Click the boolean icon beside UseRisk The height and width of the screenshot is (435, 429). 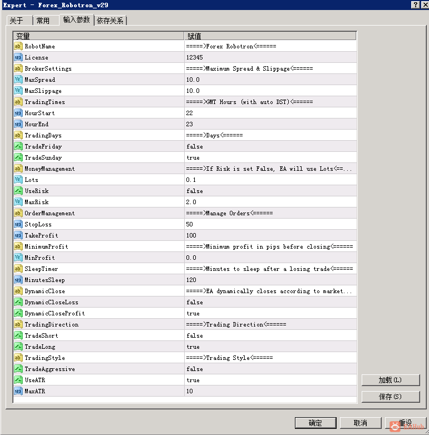[18, 191]
